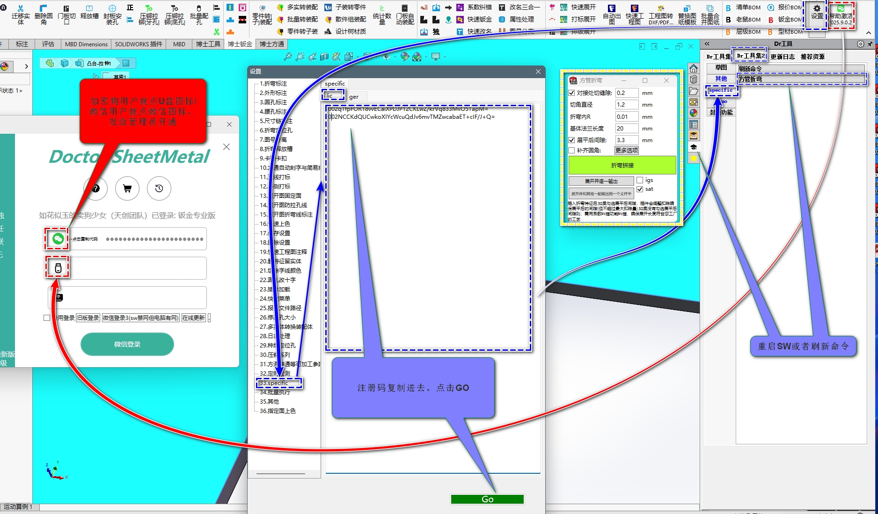878x514 pixels.
Task: Switch to the 博士方通 tab
Action: (272, 44)
